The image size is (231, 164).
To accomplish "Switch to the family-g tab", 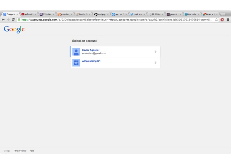I will (x=101, y=14).
